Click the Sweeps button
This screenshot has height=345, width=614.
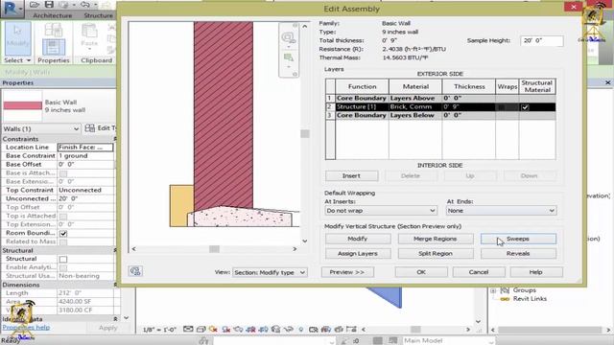[518, 239]
